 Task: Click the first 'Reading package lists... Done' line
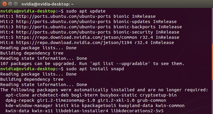[38, 48]
